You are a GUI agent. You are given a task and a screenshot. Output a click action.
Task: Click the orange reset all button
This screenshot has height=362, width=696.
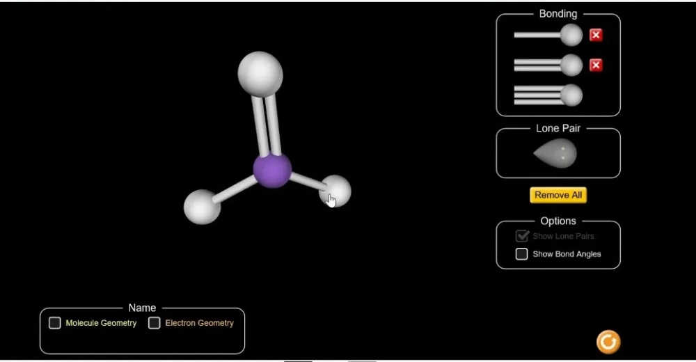[x=608, y=342]
